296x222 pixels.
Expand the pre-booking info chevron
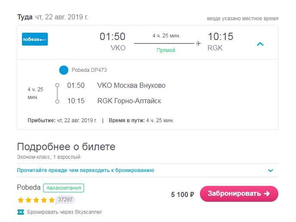tap(271, 170)
